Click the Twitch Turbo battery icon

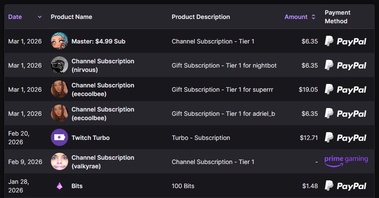point(60,138)
